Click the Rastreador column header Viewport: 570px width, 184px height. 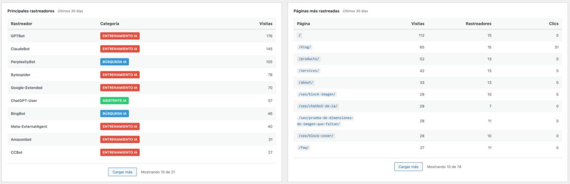click(21, 23)
